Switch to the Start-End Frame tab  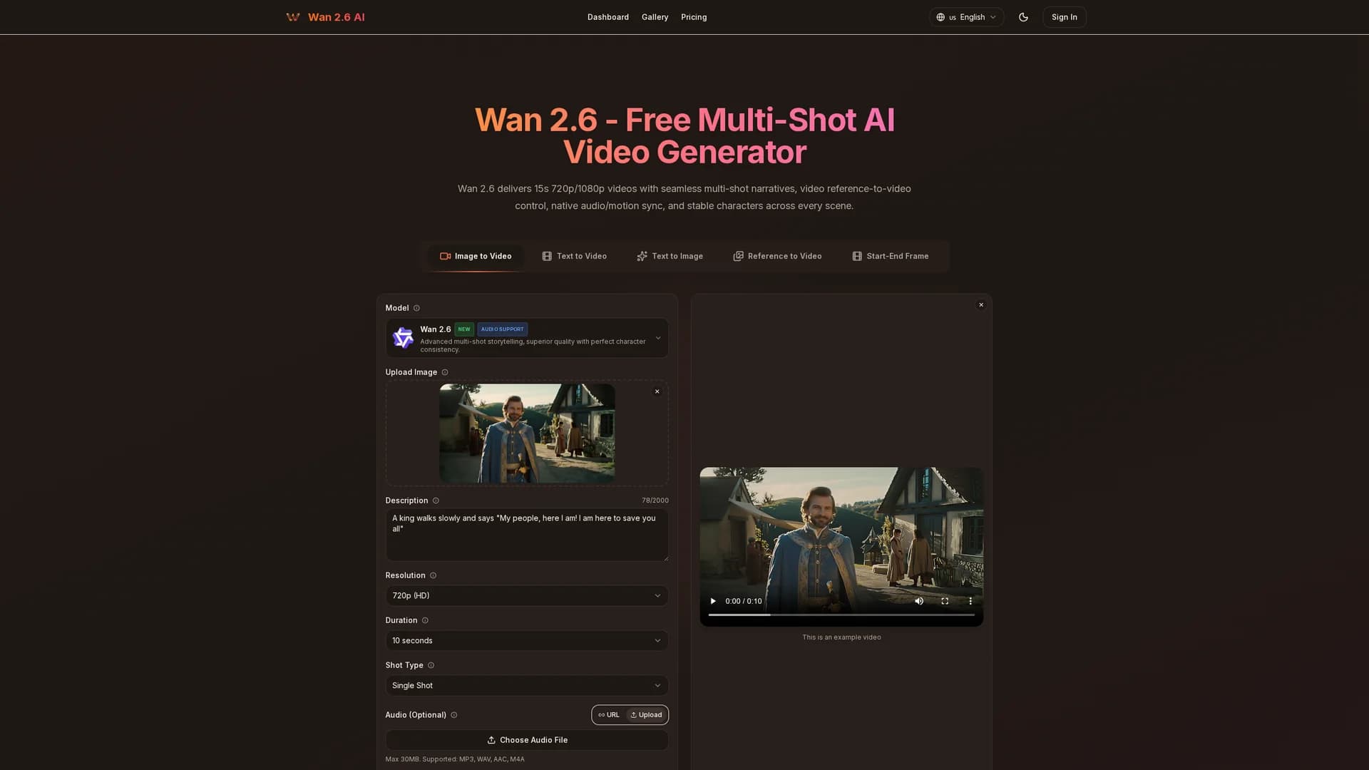point(890,256)
